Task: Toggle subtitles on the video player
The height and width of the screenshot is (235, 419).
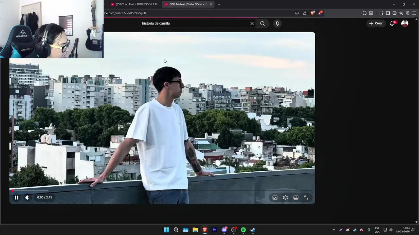Action: 275,197
